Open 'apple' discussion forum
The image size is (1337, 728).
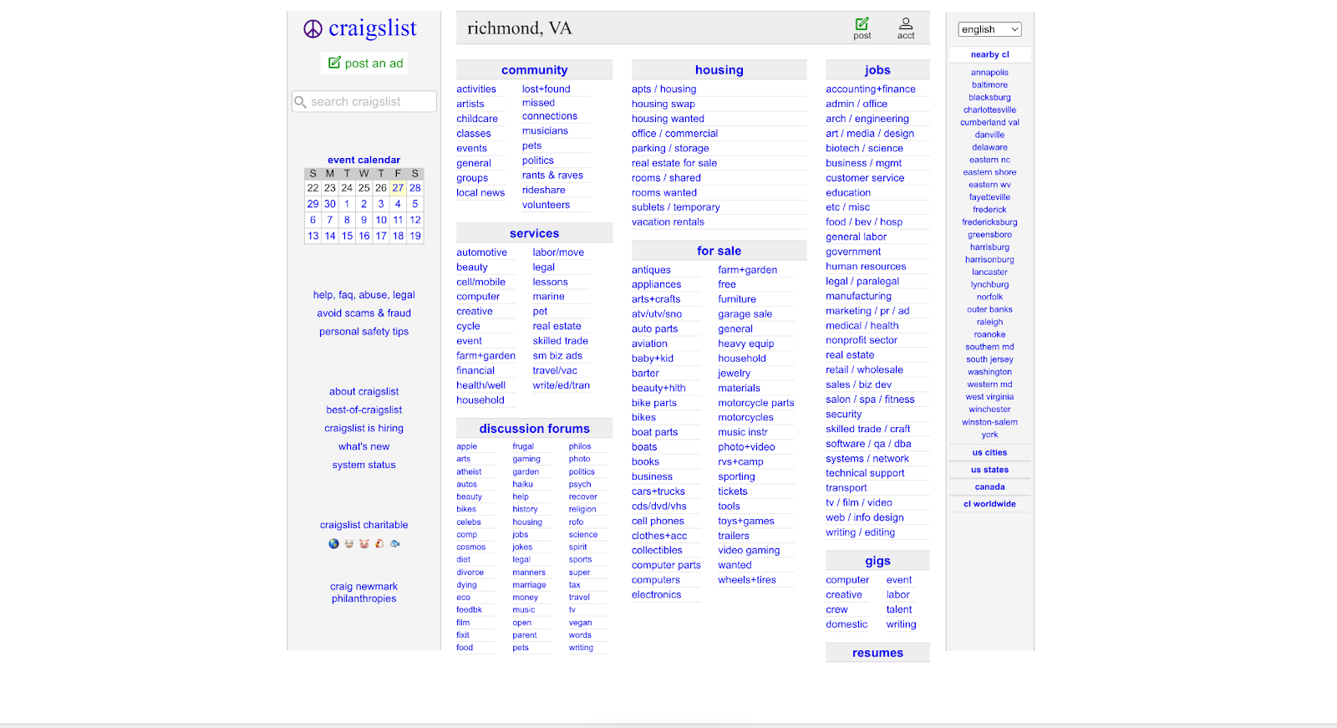pyautogui.click(x=466, y=446)
